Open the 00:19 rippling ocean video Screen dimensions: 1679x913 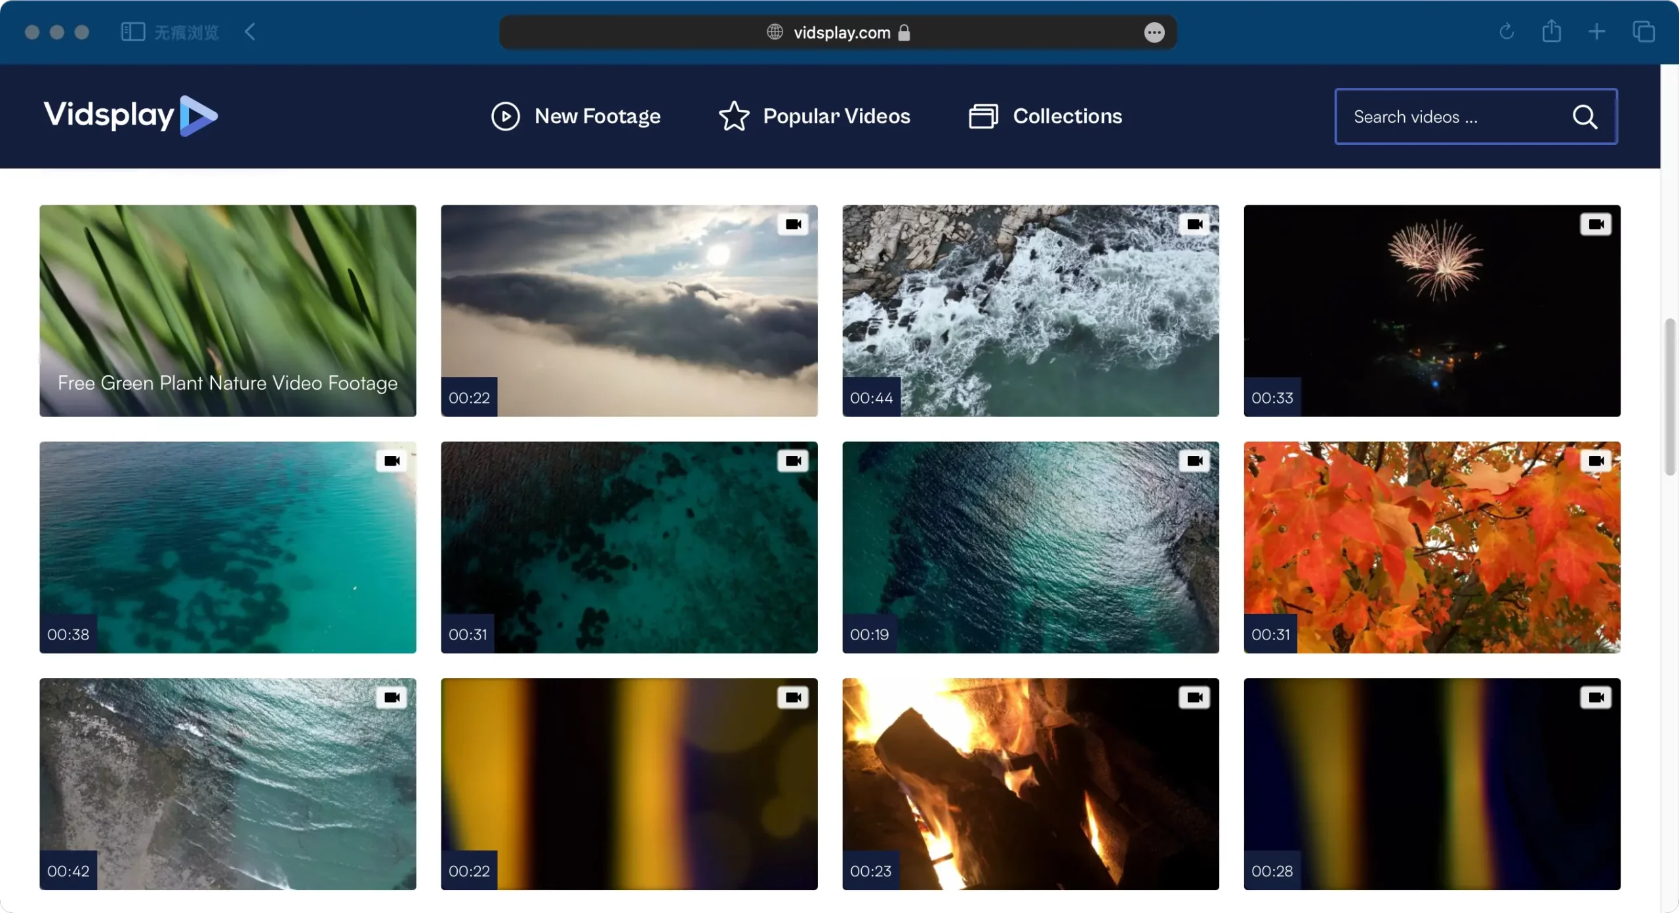[x=1030, y=547]
